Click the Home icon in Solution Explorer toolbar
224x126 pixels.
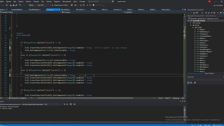click(x=194, y=13)
